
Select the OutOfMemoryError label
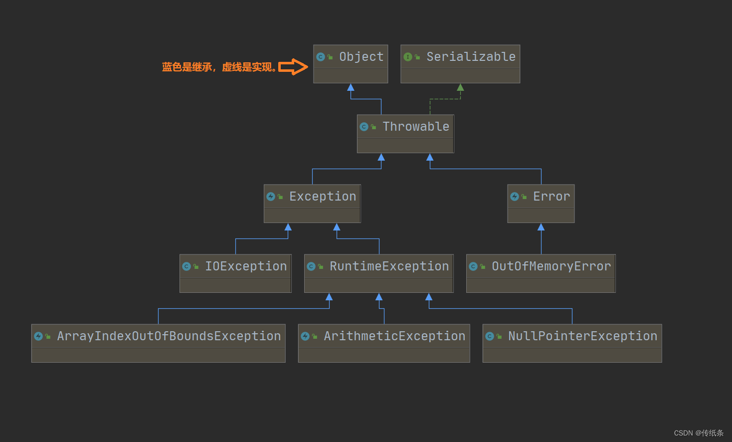551,266
